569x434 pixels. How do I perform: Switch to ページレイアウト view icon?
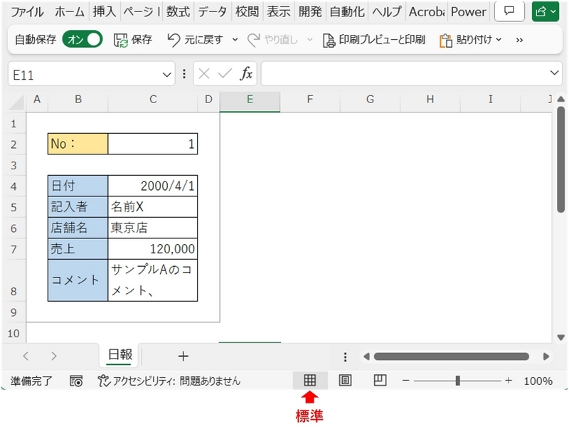point(345,381)
